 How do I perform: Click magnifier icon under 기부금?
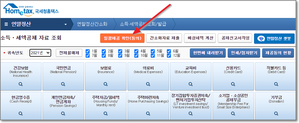click(x=276, y=113)
